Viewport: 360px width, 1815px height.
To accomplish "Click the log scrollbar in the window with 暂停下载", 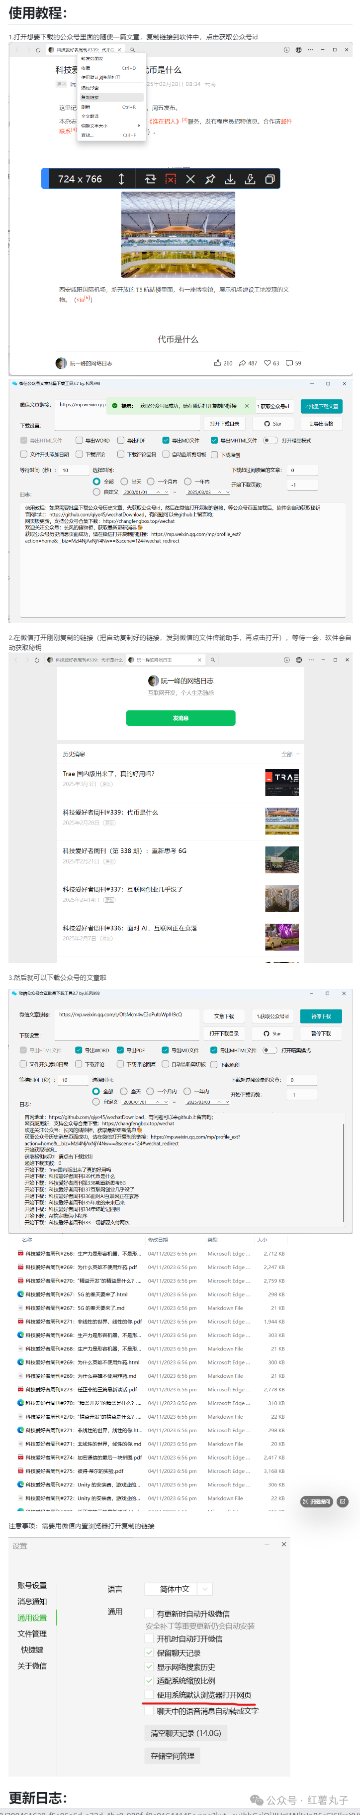I will click(345, 1173).
